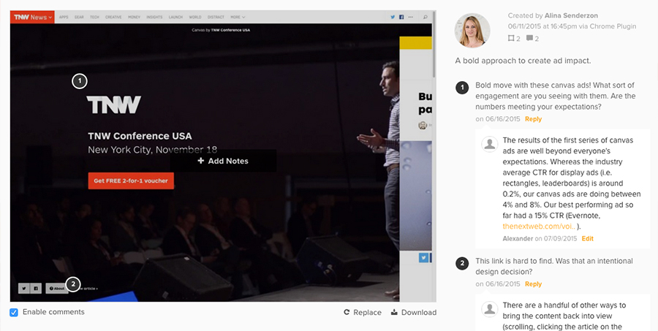Screen dimensions: 658x331
Task: Click the Replace image button
Action: coord(363,312)
